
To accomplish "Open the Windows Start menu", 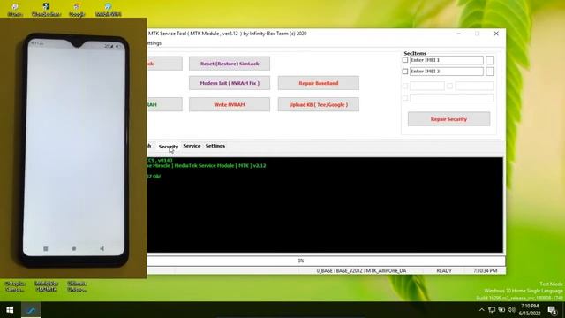I will coord(10,310).
